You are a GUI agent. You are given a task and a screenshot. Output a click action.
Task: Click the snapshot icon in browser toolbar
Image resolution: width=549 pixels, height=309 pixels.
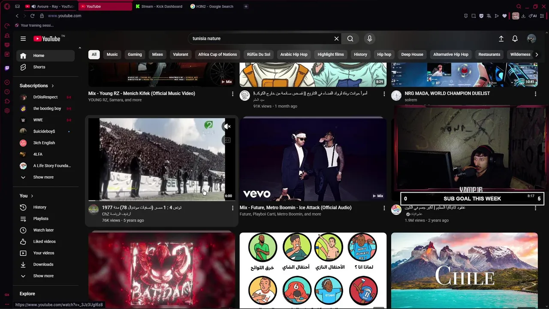point(474,16)
